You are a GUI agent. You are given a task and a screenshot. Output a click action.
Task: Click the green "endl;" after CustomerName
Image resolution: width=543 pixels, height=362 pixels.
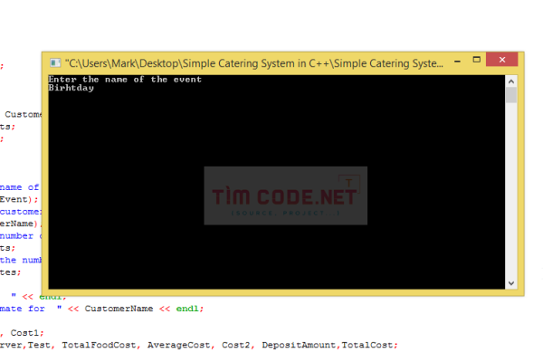click(x=190, y=309)
